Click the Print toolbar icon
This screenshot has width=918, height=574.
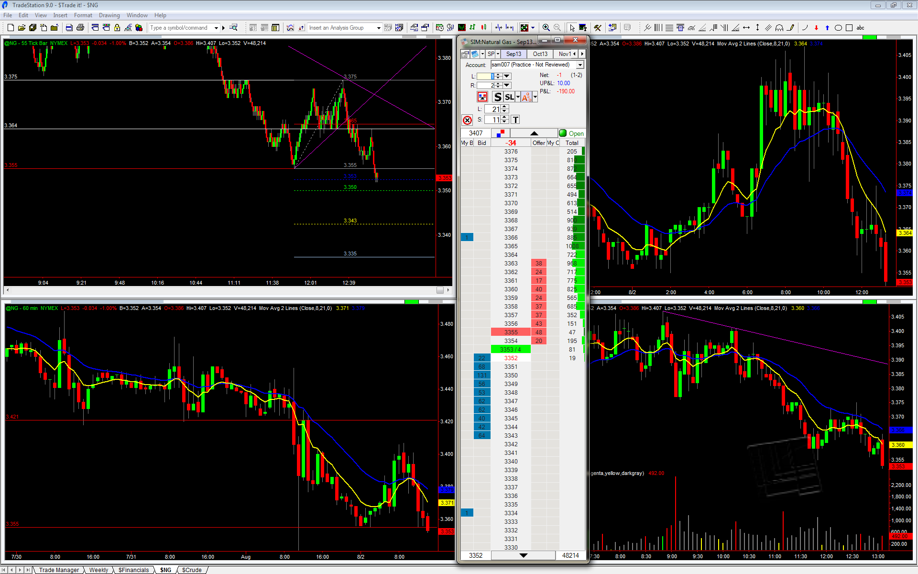click(x=80, y=28)
